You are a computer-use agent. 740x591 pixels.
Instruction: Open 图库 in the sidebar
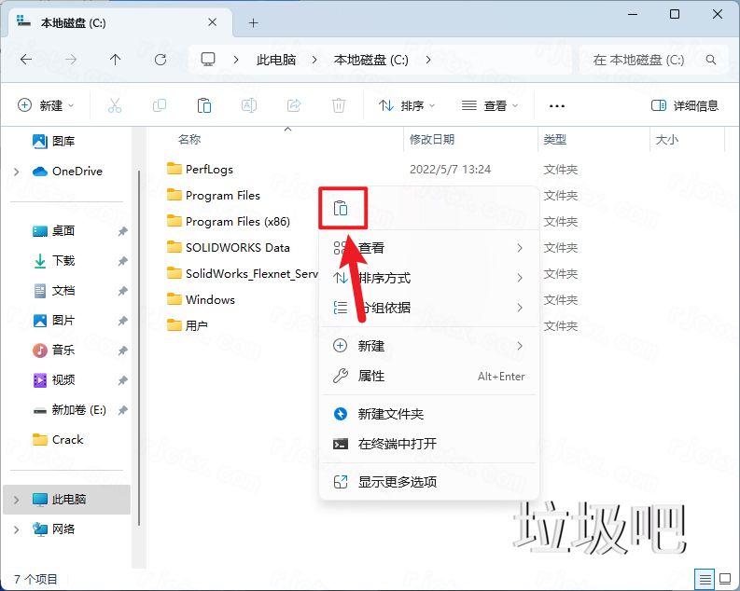(54, 141)
